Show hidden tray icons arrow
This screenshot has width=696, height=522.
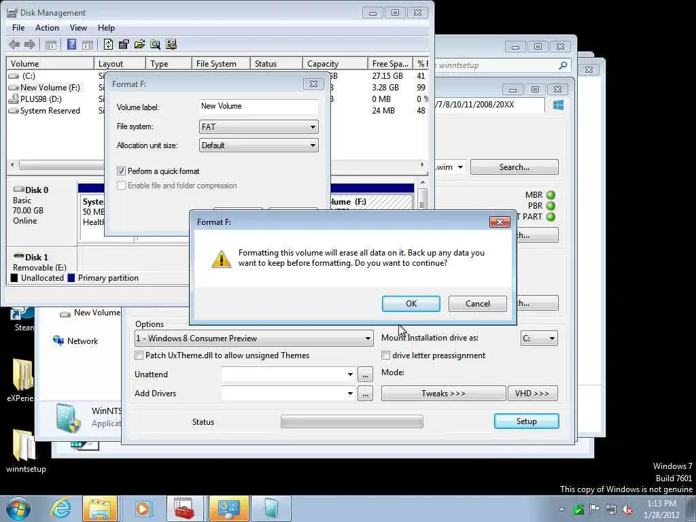pos(561,510)
